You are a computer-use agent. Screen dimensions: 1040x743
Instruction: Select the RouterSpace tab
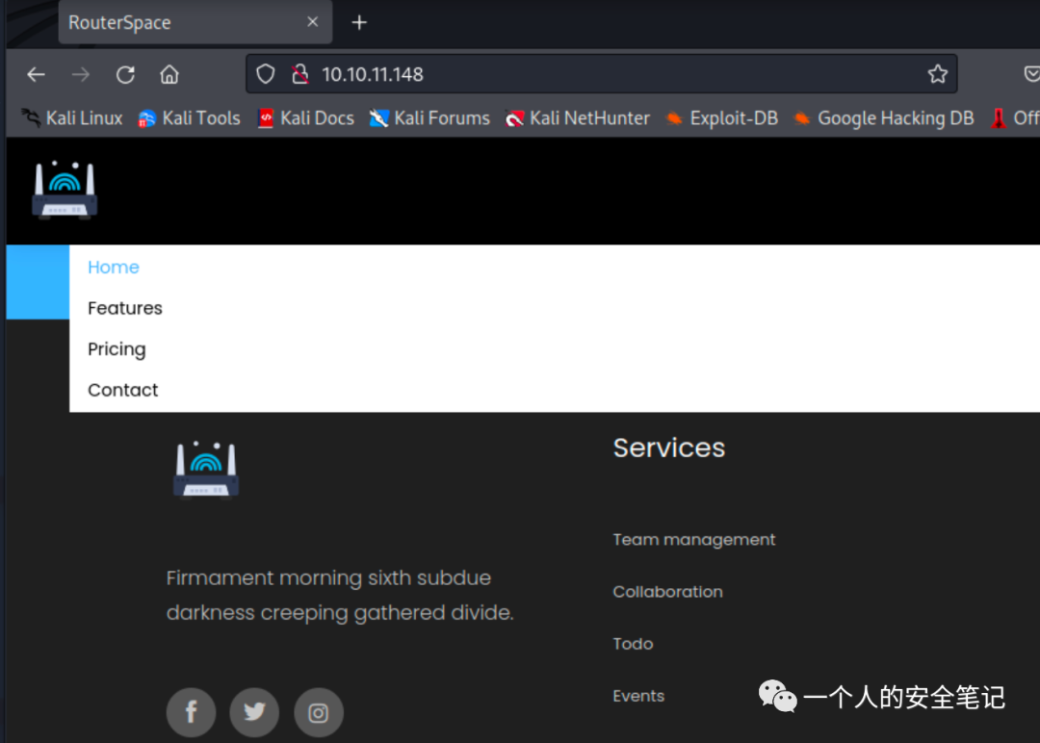pos(195,22)
